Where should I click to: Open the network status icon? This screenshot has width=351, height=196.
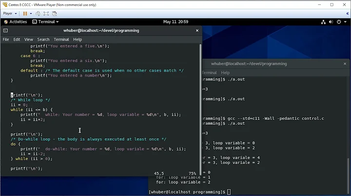pos(323,22)
